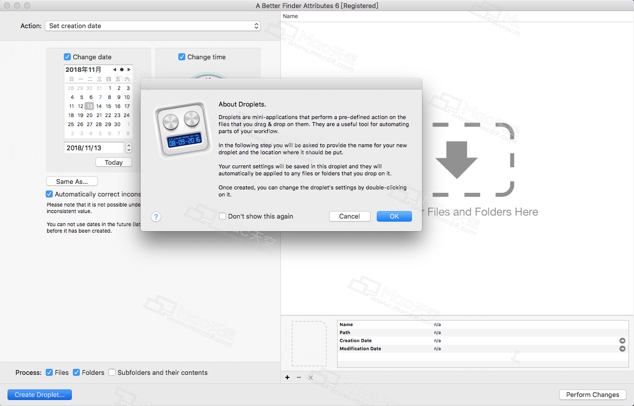Screen dimensions: 634x406
Task: Click the About Droplets. heading text
Action: (x=242, y=105)
